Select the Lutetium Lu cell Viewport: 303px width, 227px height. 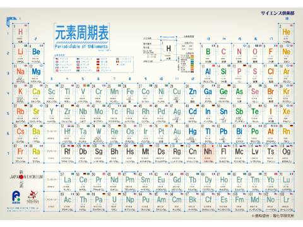(x=286, y=182)
